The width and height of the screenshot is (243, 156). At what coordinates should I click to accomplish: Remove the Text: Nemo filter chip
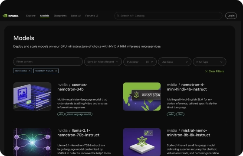(x=30, y=71)
